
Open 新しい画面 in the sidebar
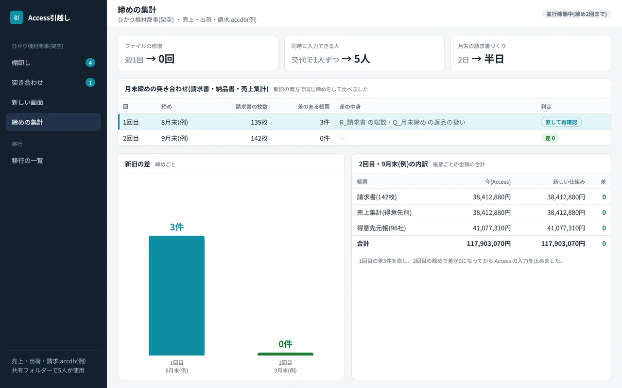coord(53,102)
